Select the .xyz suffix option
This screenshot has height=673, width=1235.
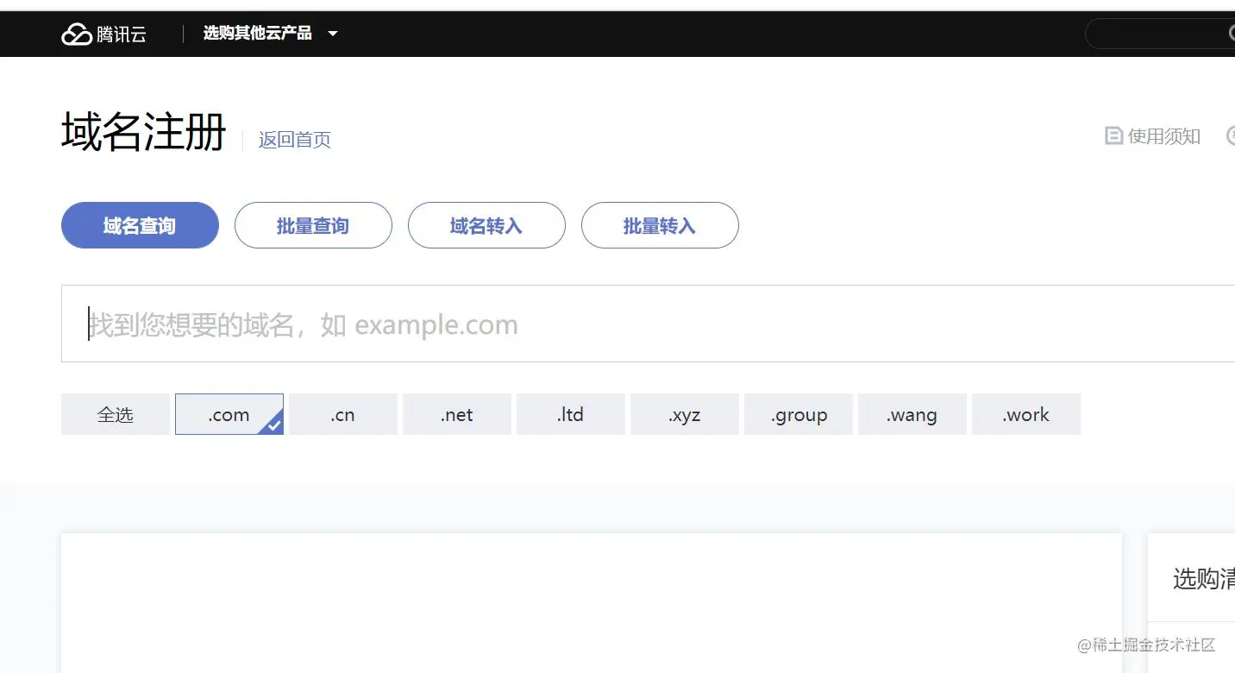685,414
